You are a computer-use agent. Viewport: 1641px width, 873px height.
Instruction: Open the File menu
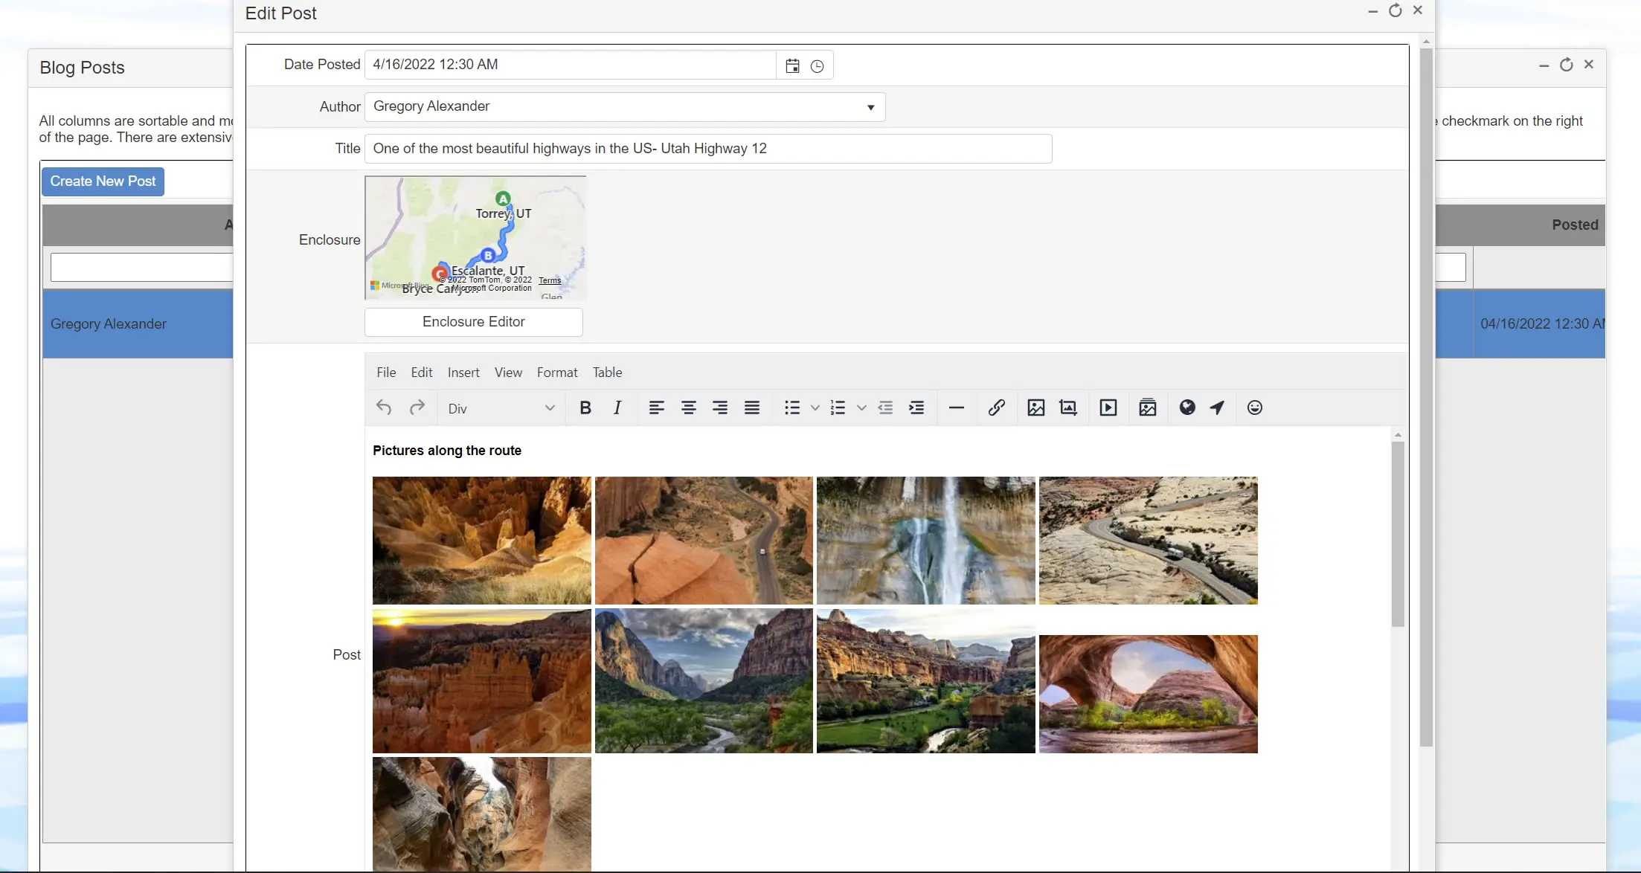pos(386,373)
